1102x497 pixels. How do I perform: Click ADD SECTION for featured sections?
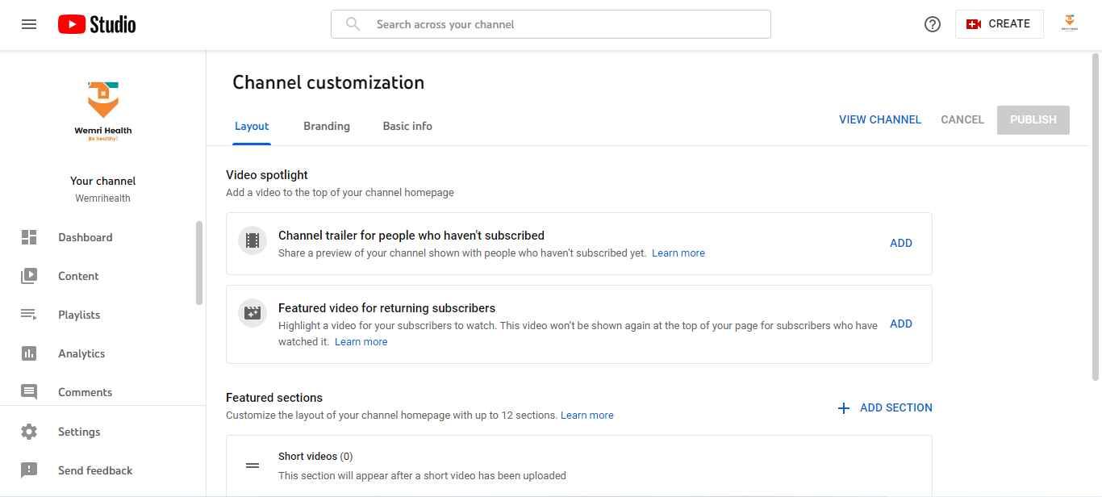(x=885, y=407)
